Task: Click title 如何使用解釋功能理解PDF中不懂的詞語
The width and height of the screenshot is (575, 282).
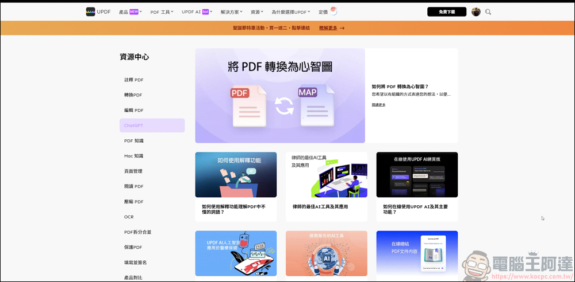Action: [x=233, y=209]
